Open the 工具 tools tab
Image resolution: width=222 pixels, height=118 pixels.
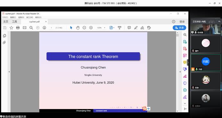14,22
